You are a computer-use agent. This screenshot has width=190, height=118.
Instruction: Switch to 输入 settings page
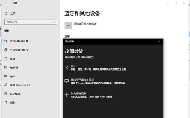[13, 76]
